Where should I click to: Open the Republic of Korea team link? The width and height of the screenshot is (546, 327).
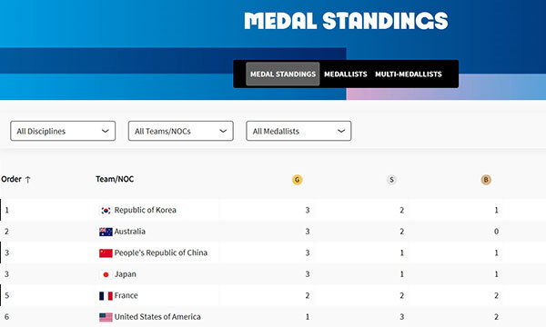146,210
